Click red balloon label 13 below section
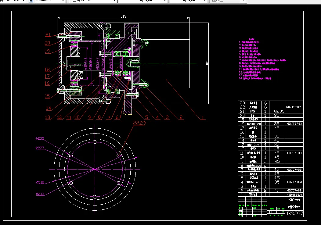The height and width of the screenshot is (225, 321). [x=48, y=117]
